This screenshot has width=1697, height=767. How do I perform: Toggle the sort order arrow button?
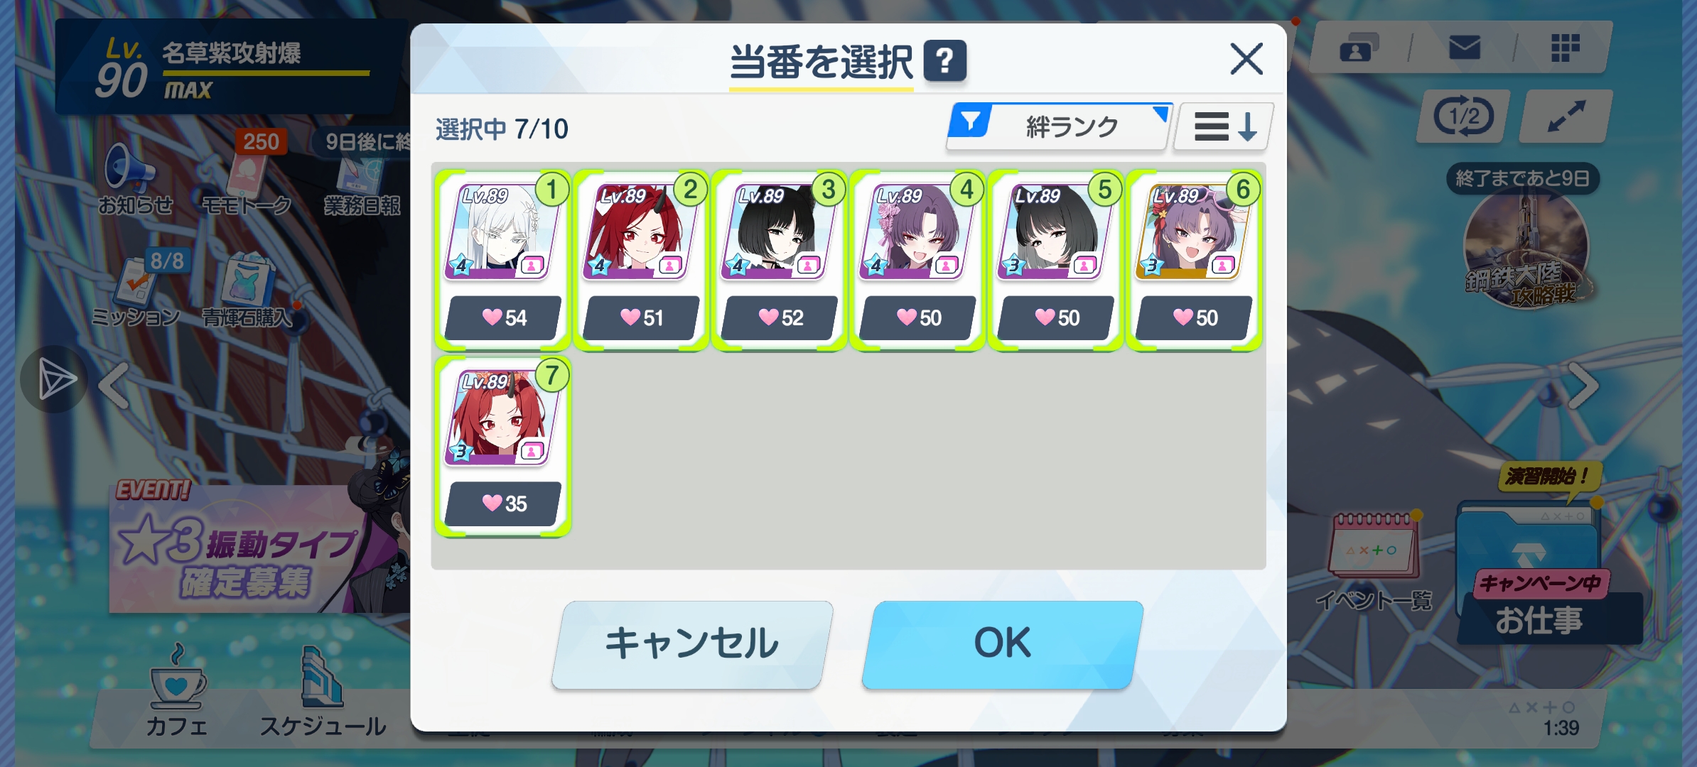(x=1224, y=127)
